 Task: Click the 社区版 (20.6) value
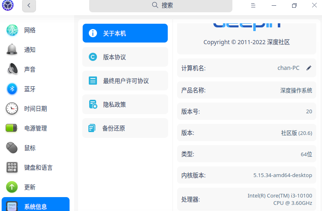point(297,133)
